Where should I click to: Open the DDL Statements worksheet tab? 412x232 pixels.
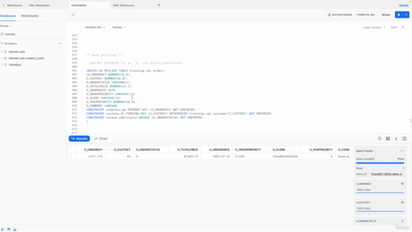(39, 5)
